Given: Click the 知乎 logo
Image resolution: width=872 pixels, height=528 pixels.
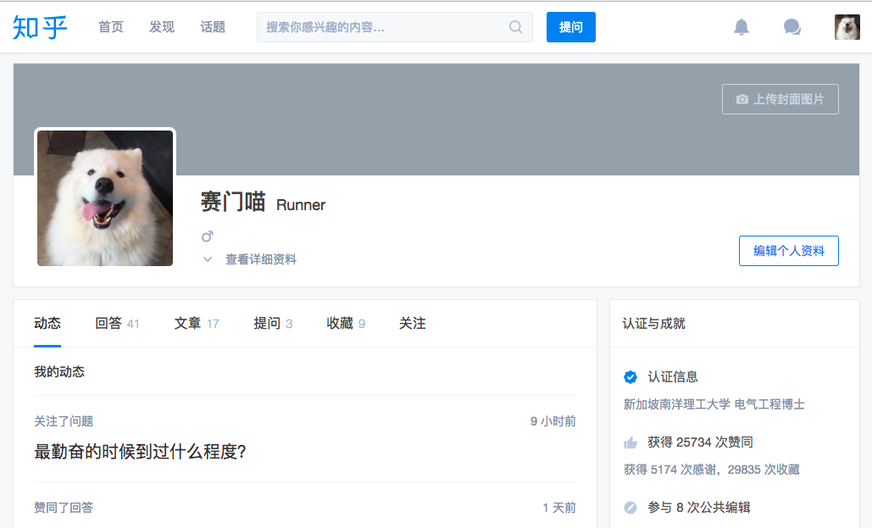Looking at the screenshot, I should 40,27.
